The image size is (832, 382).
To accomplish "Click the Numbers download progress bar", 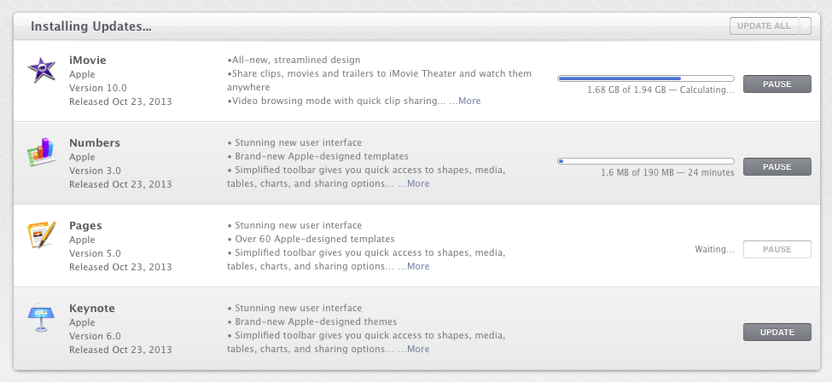I will pos(646,161).
